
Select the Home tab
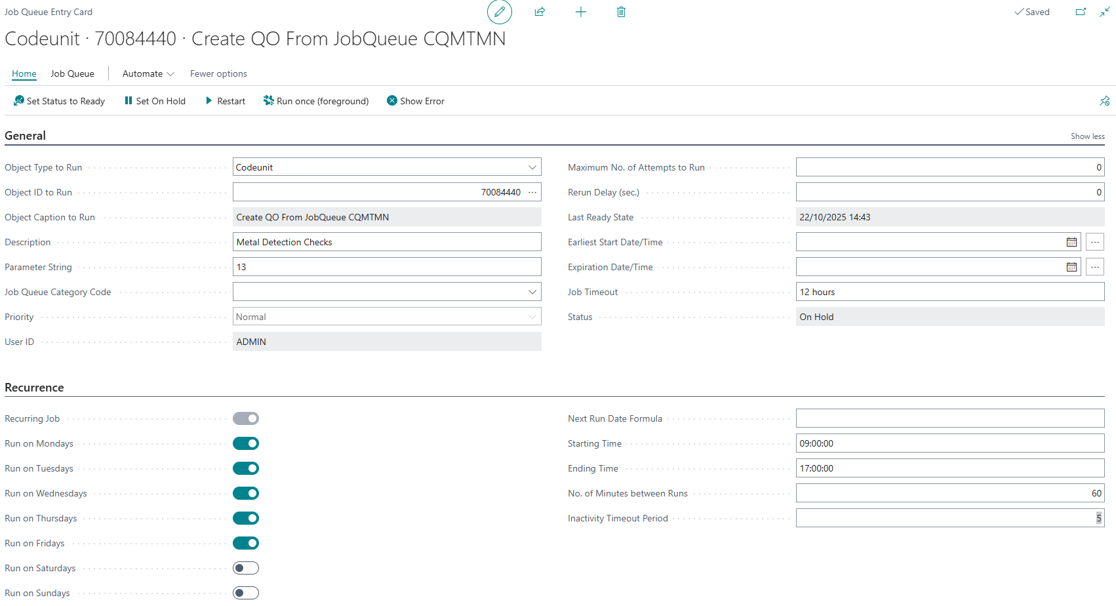coord(24,73)
